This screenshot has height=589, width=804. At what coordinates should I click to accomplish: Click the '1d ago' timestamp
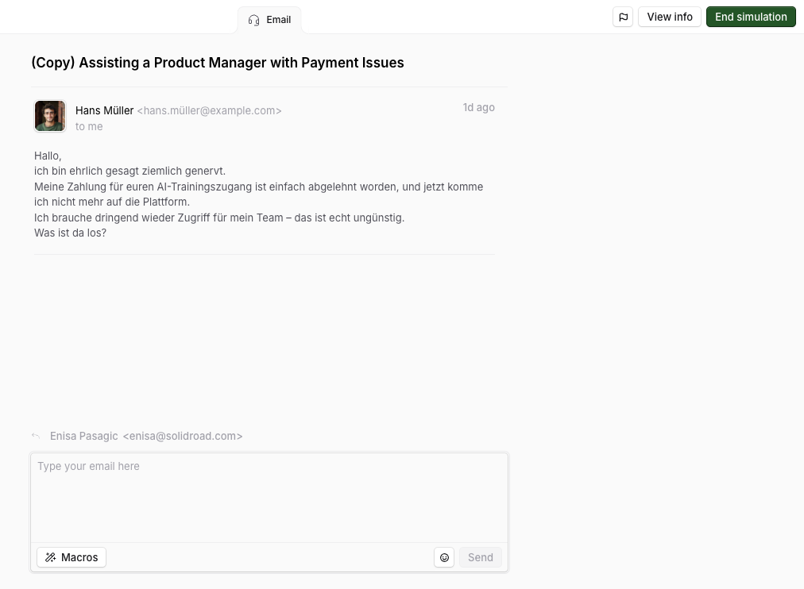[x=479, y=107]
